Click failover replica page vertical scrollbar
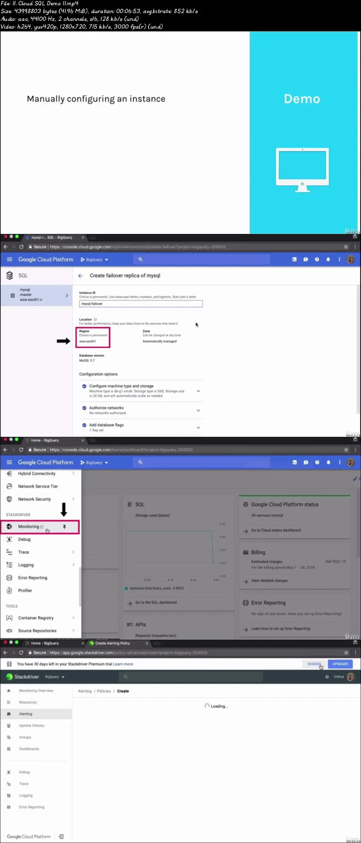 pyautogui.click(x=358, y=349)
